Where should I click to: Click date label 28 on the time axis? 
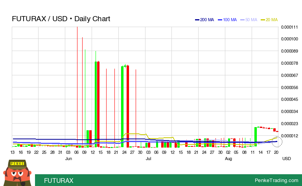[x=52, y=152]
